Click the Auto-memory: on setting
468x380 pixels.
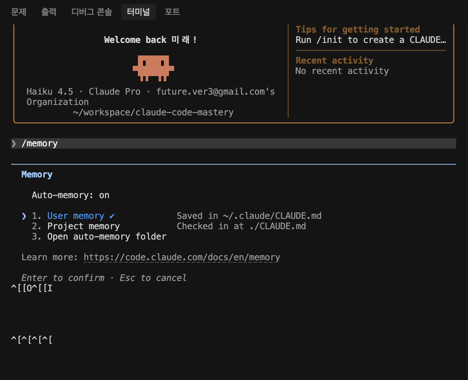pyautogui.click(x=71, y=195)
